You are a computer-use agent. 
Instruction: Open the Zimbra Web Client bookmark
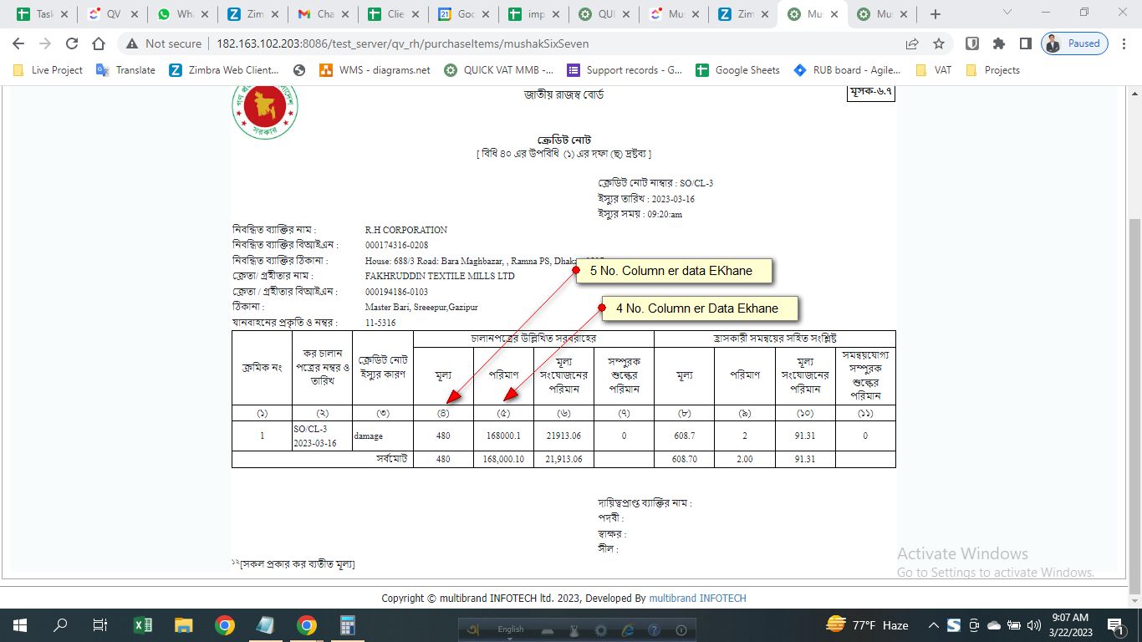coord(224,70)
